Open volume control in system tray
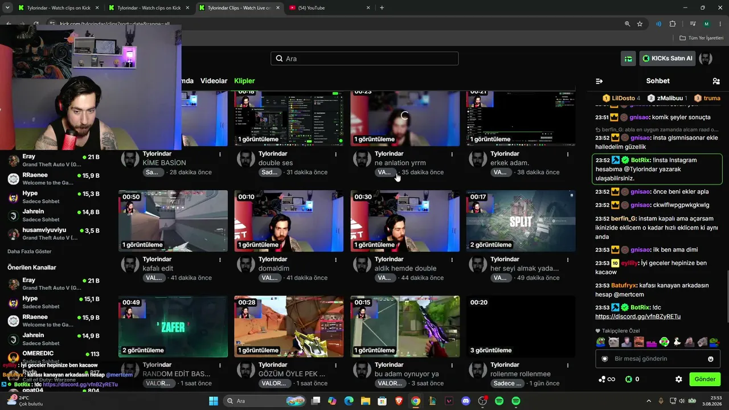The image size is (729, 410). 682,401
